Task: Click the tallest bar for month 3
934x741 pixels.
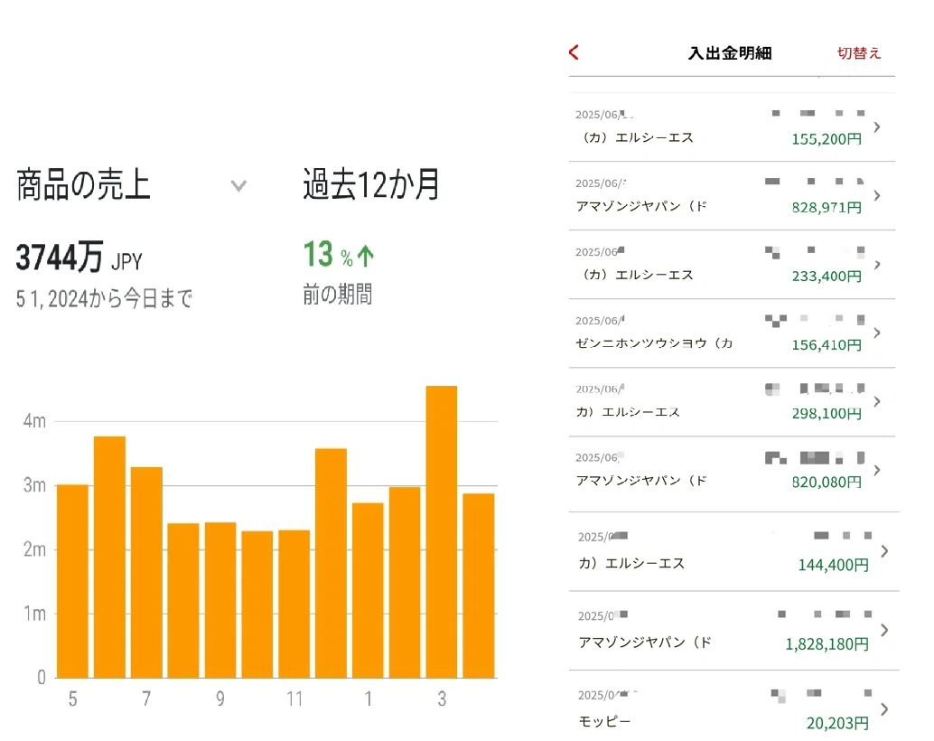Action: point(442,531)
